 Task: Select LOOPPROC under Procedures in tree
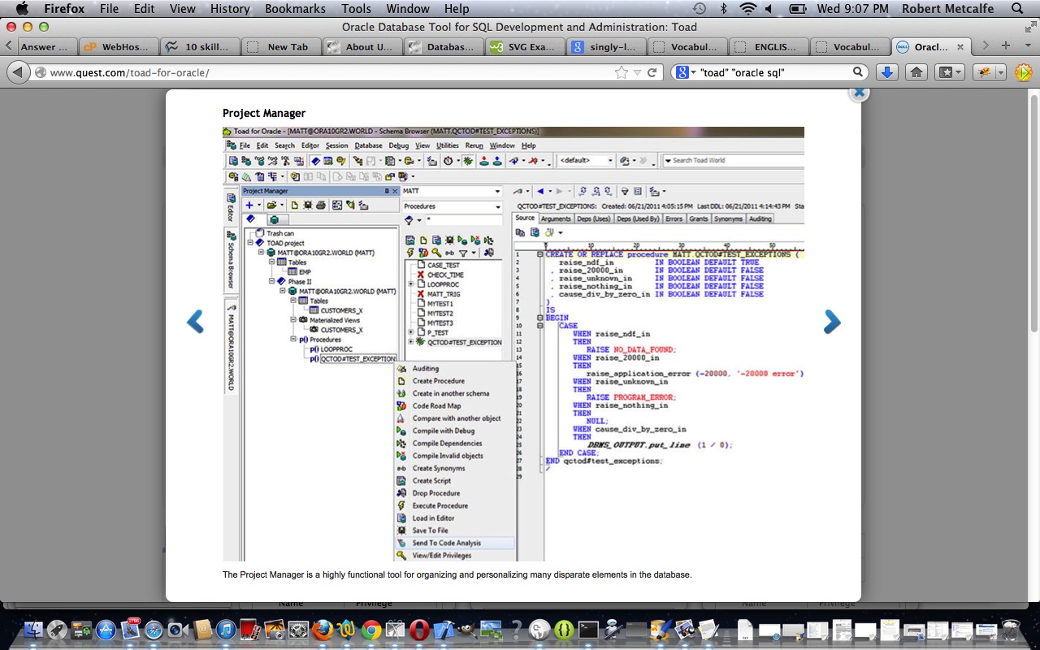pyautogui.click(x=336, y=349)
